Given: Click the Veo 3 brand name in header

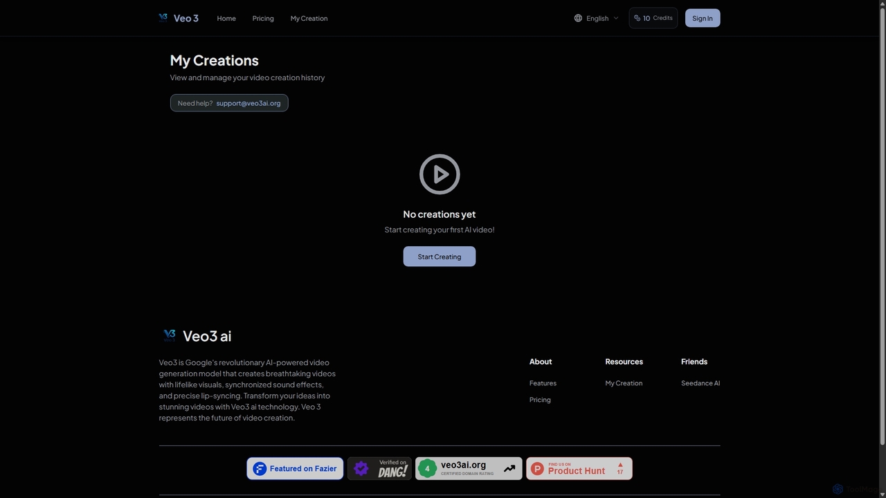Looking at the screenshot, I should click(x=186, y=18).
